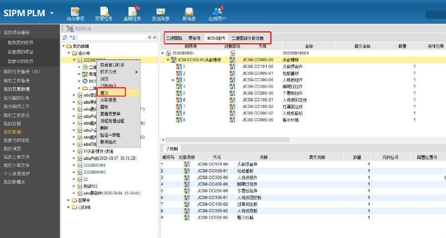
Task: Click the refresh icon above the data tree
Action: [x=64, y=37]
